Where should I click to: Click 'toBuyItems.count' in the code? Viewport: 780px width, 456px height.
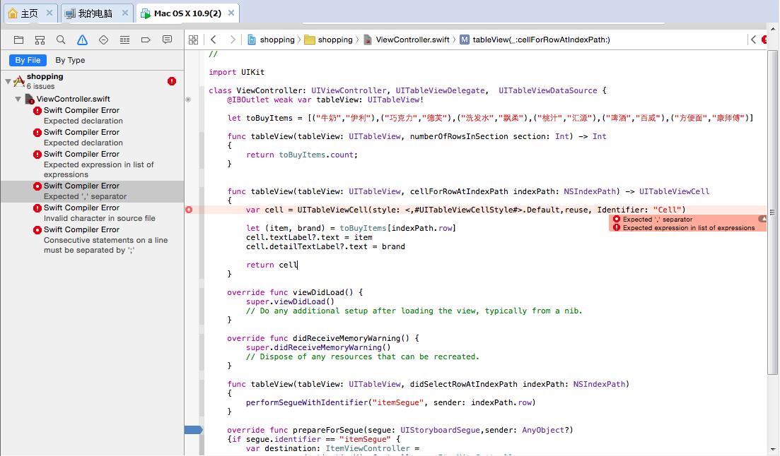[x=316, y=155]
